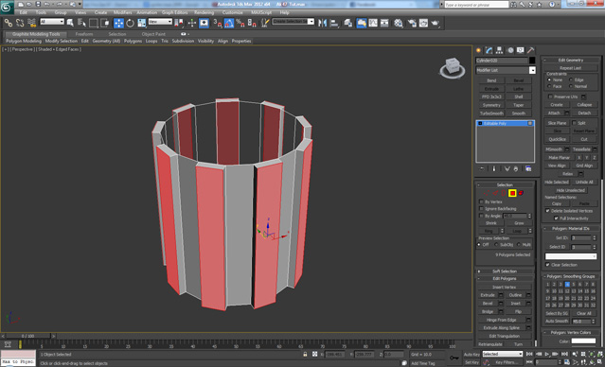This screenshot has height=367, width=605.
Task: Open the Create Selection Set dropdown
Action: click(311, 22)
